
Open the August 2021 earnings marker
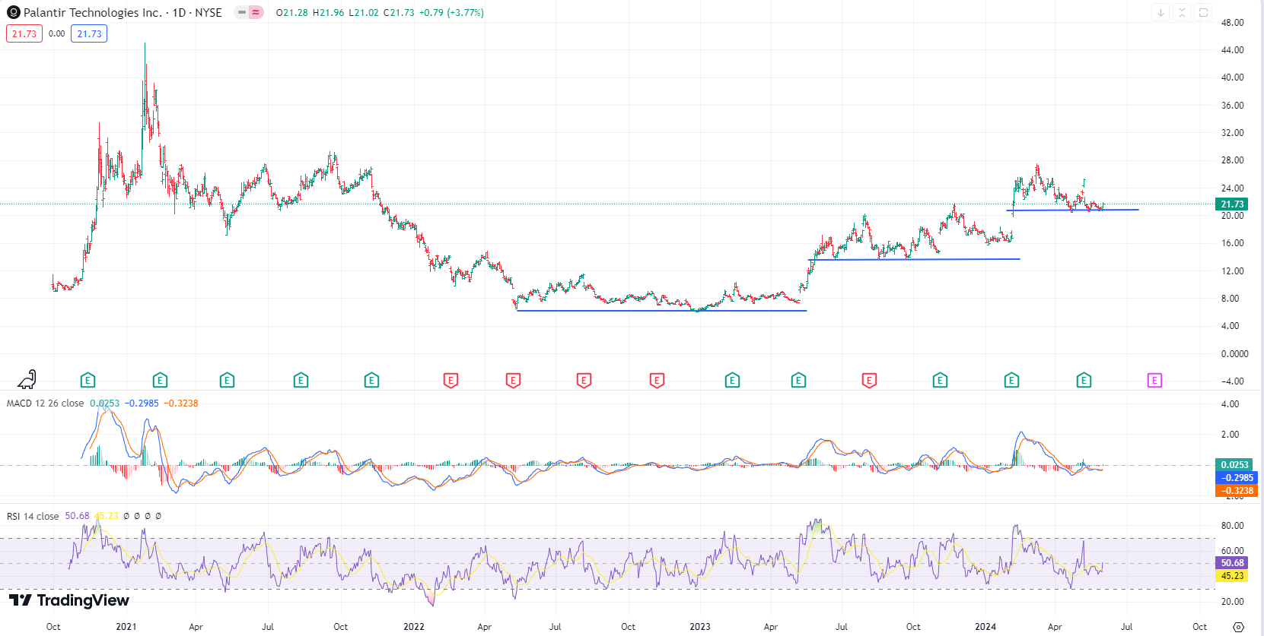301,380
